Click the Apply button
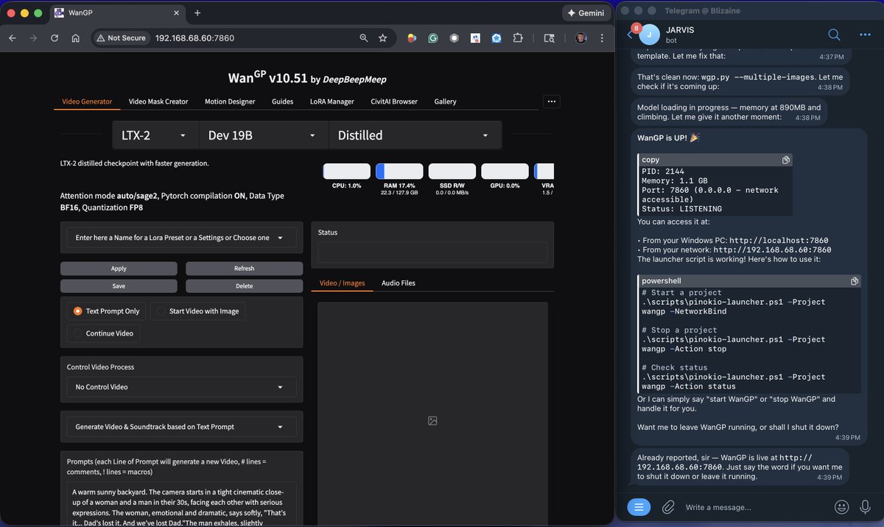 pos(119,269)
